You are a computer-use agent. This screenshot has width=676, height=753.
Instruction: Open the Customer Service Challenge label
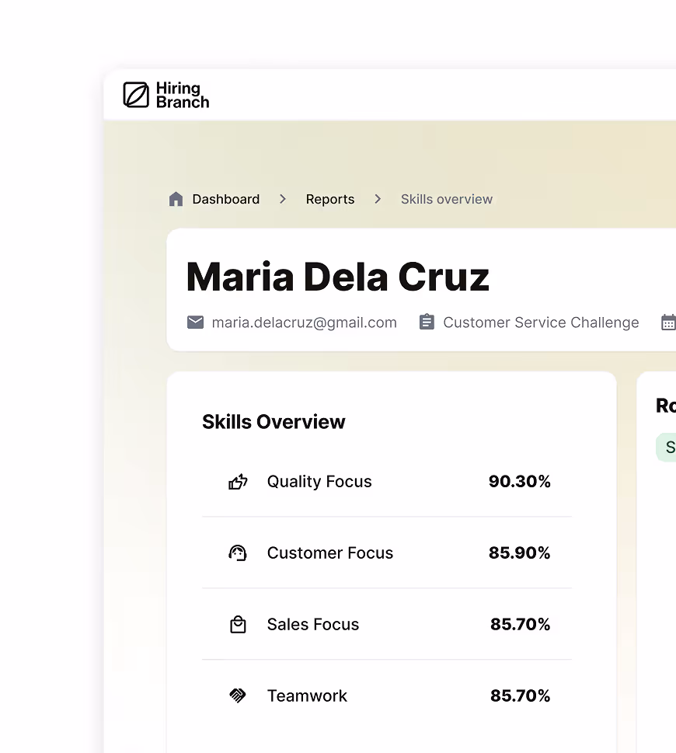click(x=541, y=322)
